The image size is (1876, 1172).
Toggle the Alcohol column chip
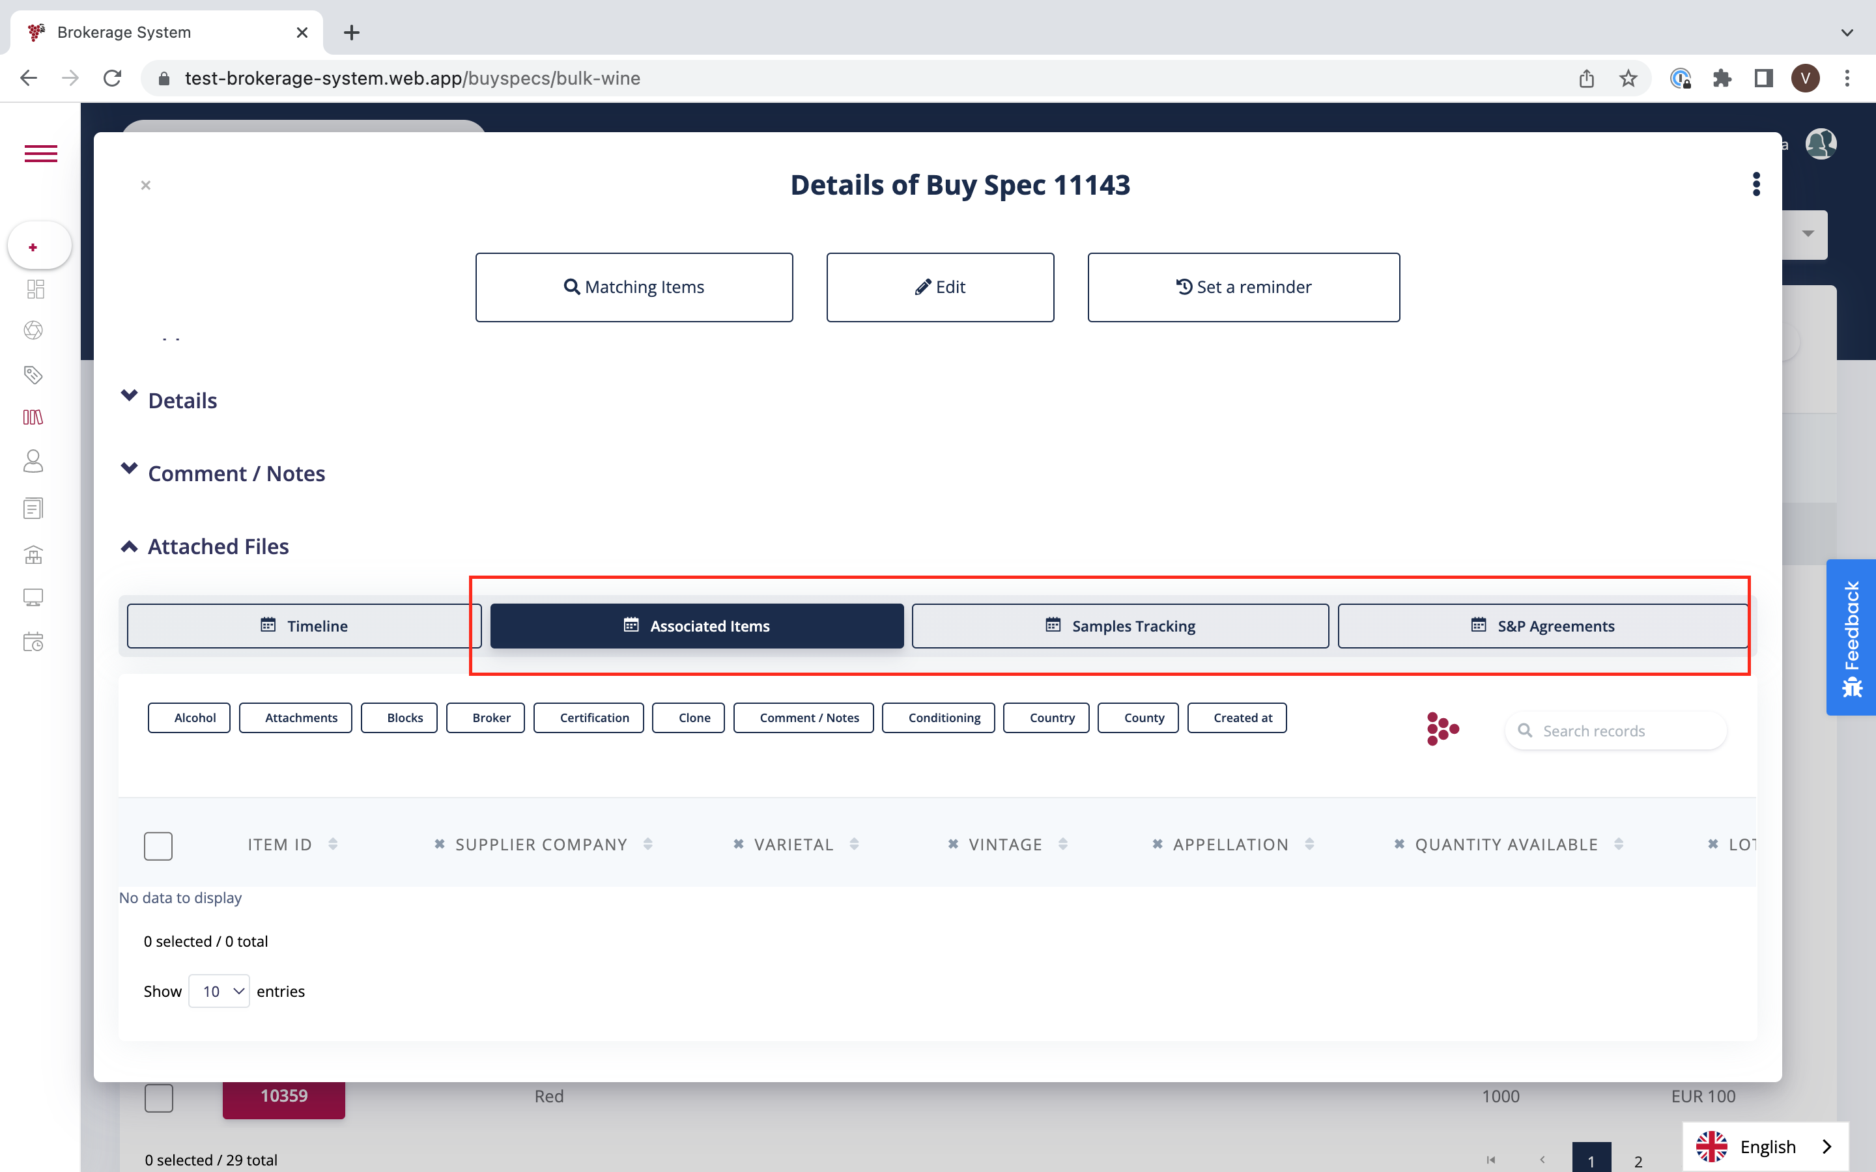[x=188, y=718]
